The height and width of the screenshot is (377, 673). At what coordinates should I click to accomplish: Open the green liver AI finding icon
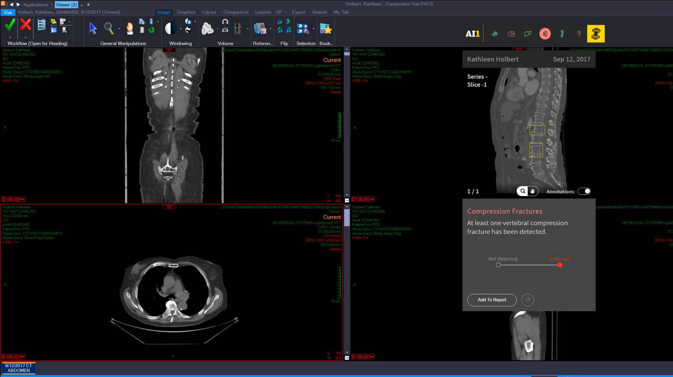(528, 34)
